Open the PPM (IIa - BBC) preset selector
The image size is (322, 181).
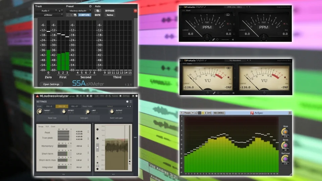point(234,7)
